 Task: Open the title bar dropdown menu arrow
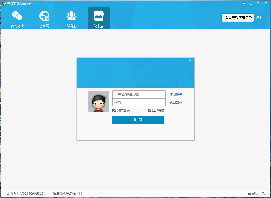pyautogui.click(x=244, y=4)
